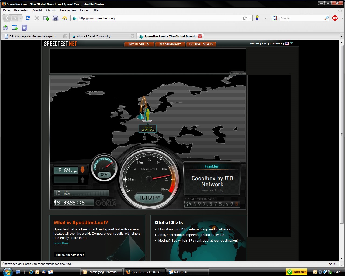
Task: Click the search magnifier icon
Action: (326, 18)
